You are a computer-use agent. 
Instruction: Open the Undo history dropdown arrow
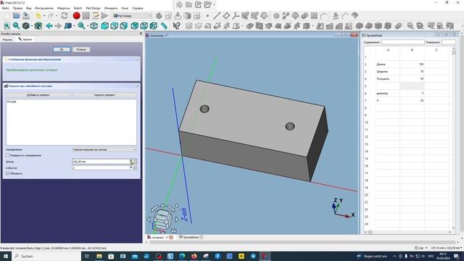tap(44, 16)
